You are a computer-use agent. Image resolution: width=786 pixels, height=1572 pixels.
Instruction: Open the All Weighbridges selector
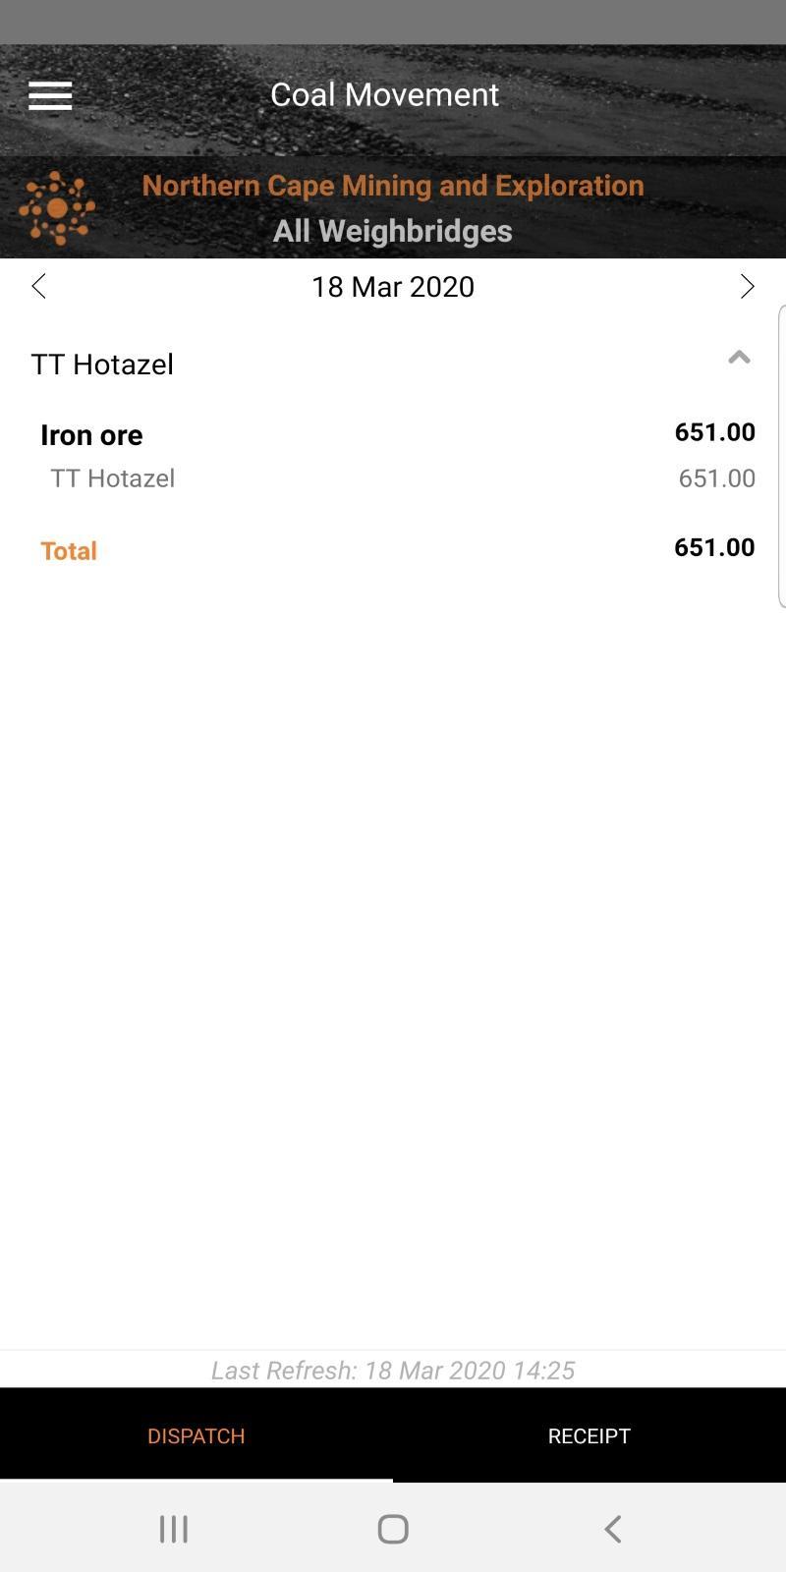click(x=393, y=231)
